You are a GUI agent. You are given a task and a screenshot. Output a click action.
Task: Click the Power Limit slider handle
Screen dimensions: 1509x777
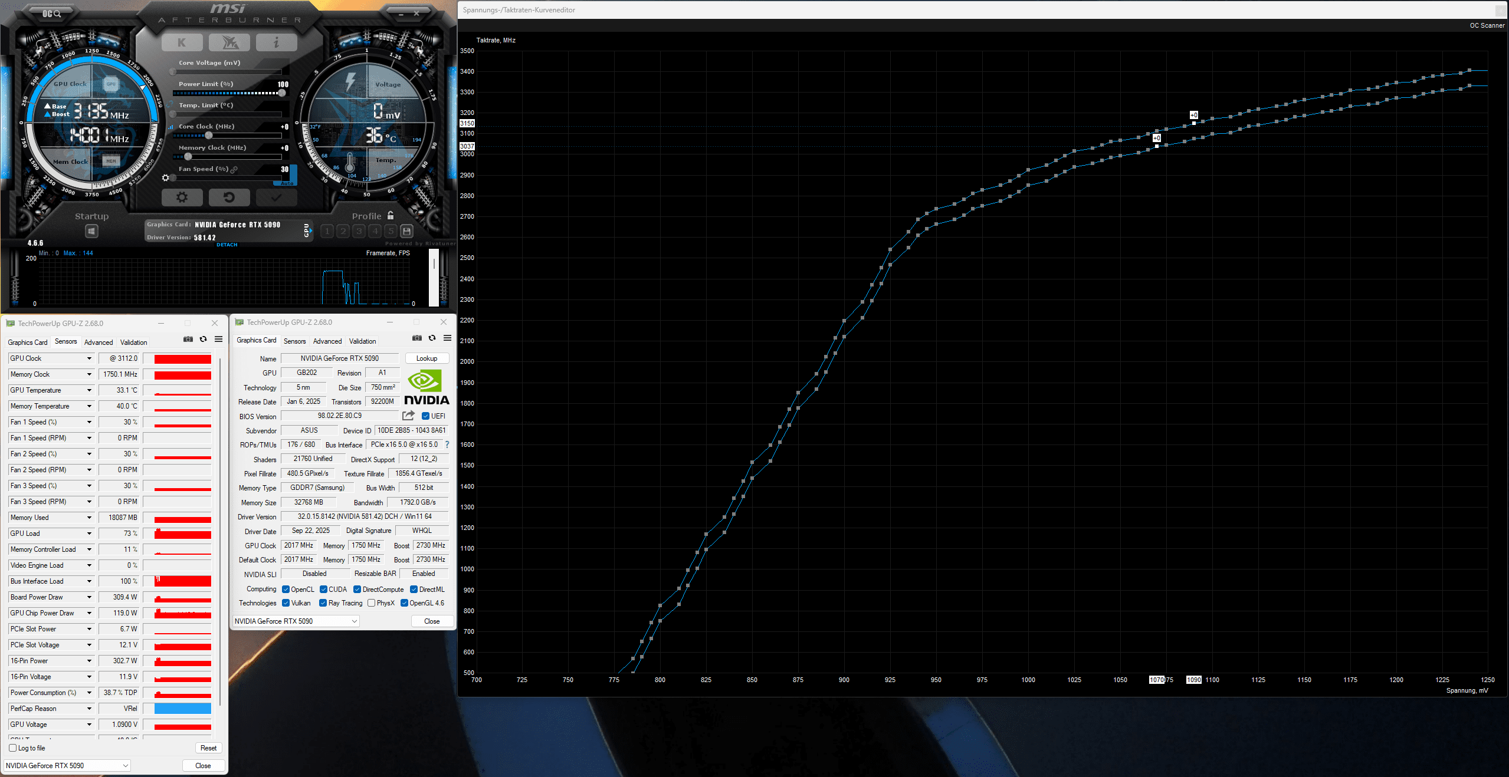click(x=282, y=93)
